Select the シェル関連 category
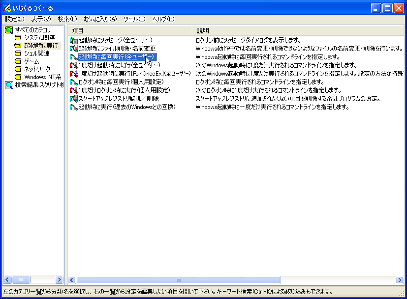The image size is (407, 299). tap(36, 54)
